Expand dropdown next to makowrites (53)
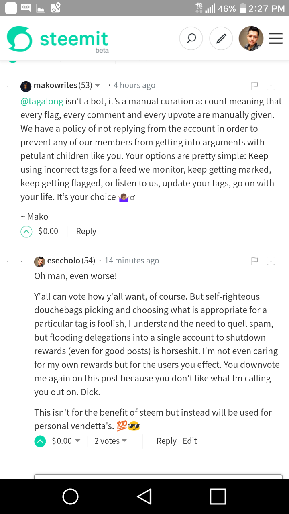289x514 pixels. (98, 86)
